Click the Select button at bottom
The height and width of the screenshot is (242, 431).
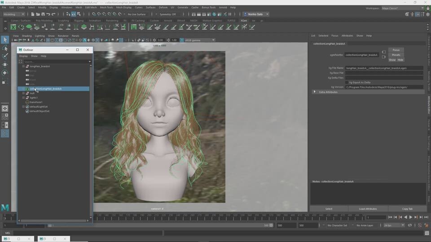pos(329,209)
